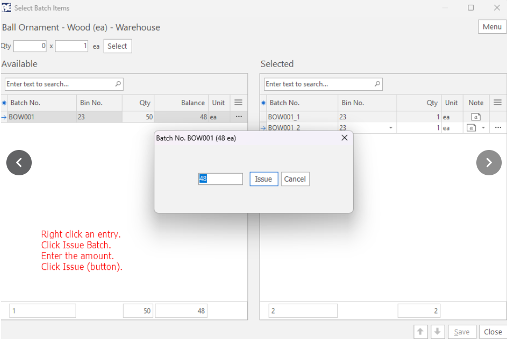This screenshot has height=339, width=507.
Task: Close the Batch No. BOW001 dialog
Action: (x=345, y=138)
